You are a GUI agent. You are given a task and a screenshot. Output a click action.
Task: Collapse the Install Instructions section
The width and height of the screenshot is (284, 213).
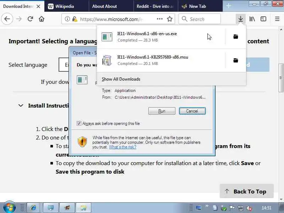point(21,105)
